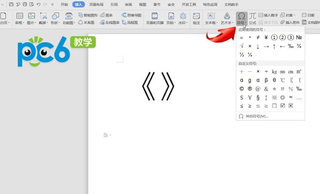Open the 功能图 dropdown

(69, 18)
